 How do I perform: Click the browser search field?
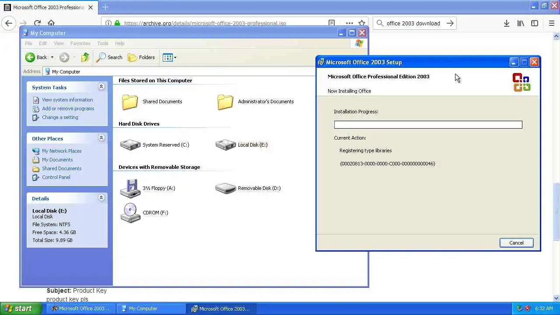(413, 23)
